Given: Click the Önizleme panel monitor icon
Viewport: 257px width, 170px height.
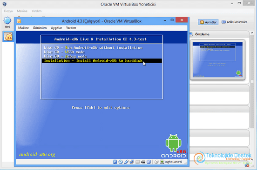Looking at the screenshot, I should click(x=191, y=34).
